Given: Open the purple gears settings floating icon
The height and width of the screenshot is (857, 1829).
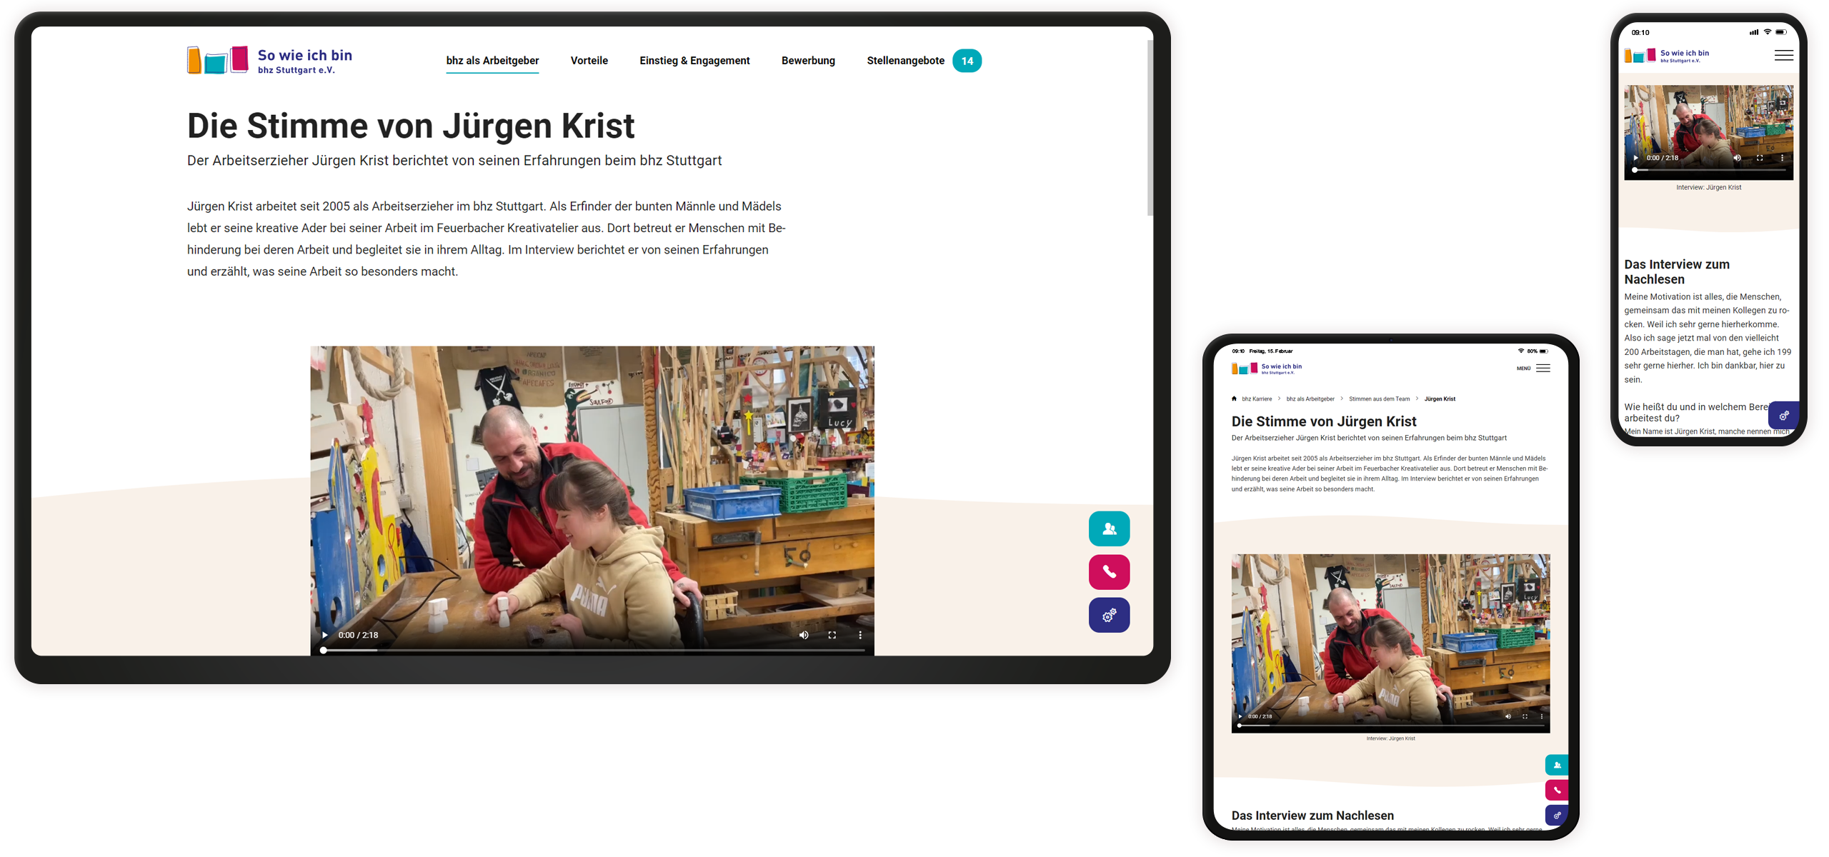Looking at the screenshot, I should tap(1109, 615).
